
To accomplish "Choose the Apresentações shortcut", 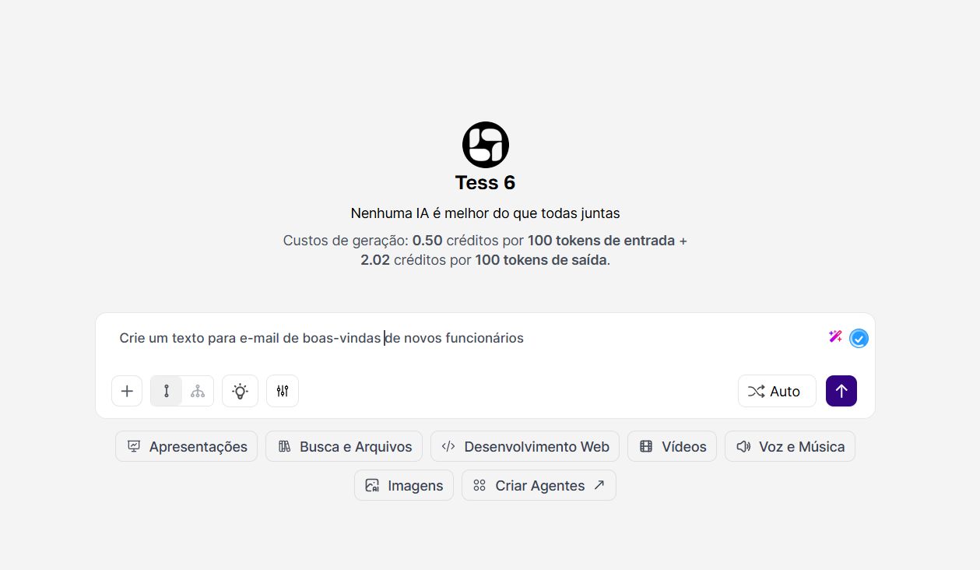I will [186, 446].
